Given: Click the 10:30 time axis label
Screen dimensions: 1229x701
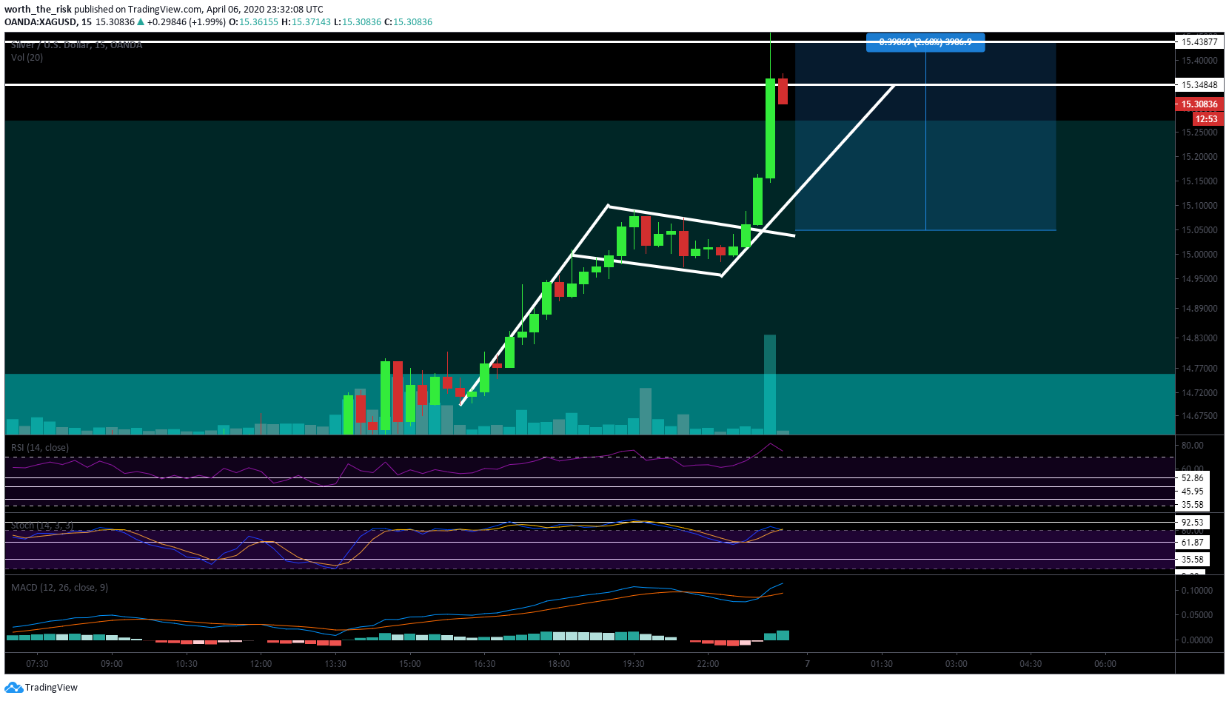Looking at the screenshot, I should click(187, 664).
